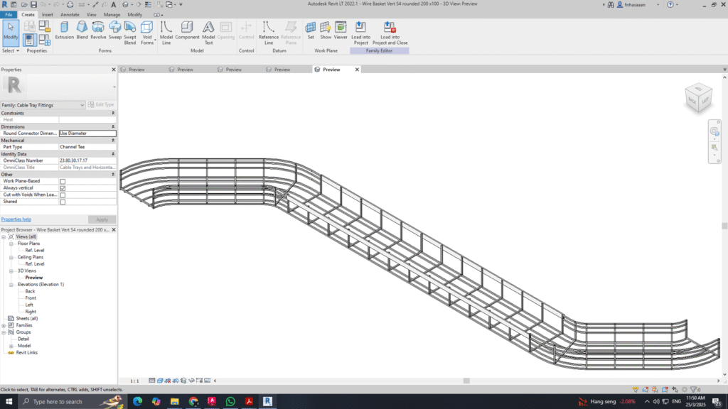Enable the Work Plane-Based checkbox
The image size is (728, 409).
point(63,181)
